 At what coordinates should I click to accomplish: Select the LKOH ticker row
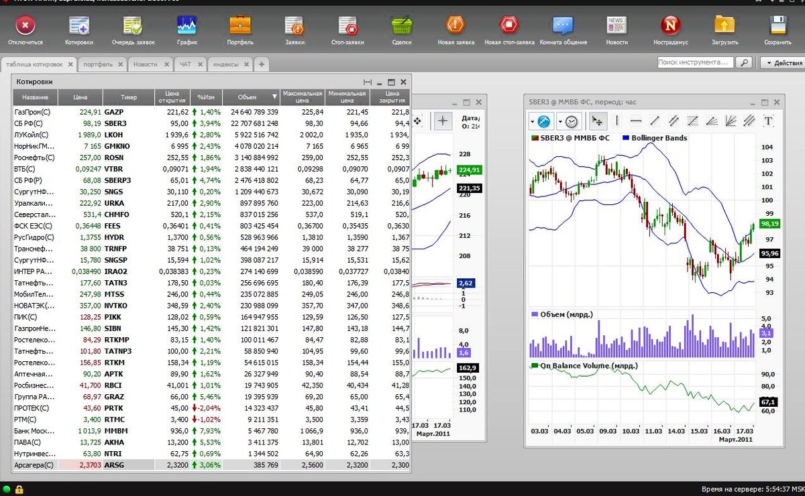[x=211, y=135]
